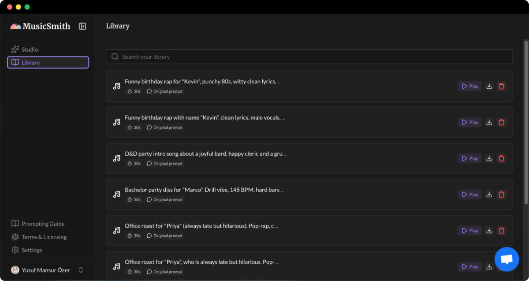Download the first Kevin birthday rap track
Screen dimensions: 529x281
[489, 86]
